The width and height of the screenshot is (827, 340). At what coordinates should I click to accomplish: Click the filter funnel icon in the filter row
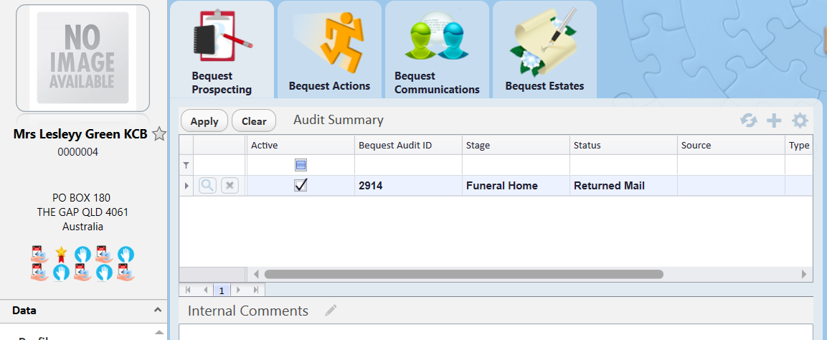(x=186, y=166)
